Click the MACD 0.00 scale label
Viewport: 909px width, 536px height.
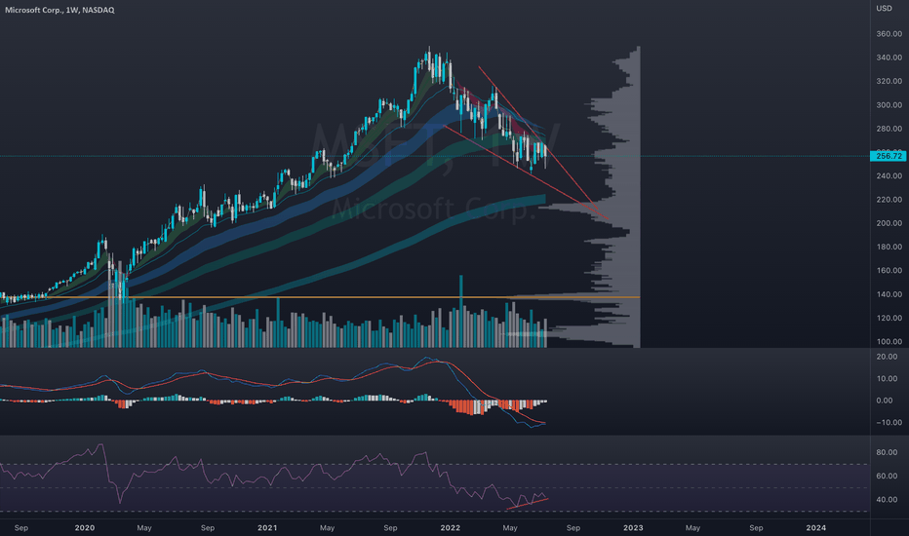884,401
